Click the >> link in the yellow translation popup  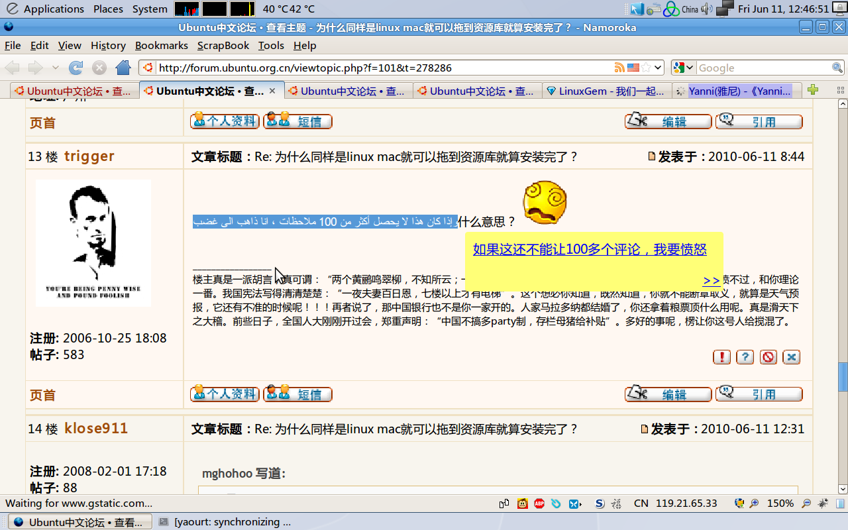click(712, 281)
